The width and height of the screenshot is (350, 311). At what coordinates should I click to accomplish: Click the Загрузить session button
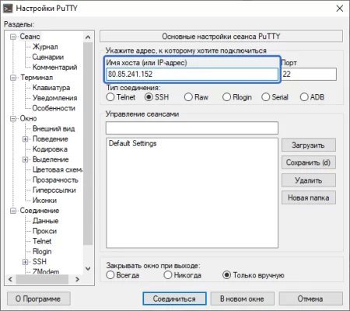click(309, 145)
